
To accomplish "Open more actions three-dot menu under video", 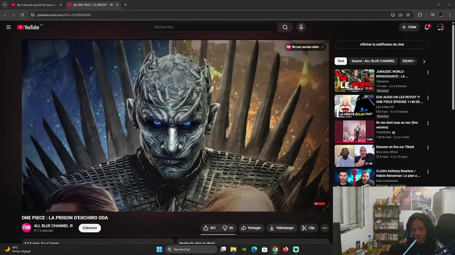I will click(325, 228).
